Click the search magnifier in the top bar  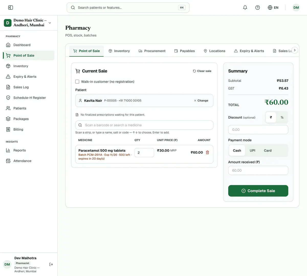tap(73, 8)
